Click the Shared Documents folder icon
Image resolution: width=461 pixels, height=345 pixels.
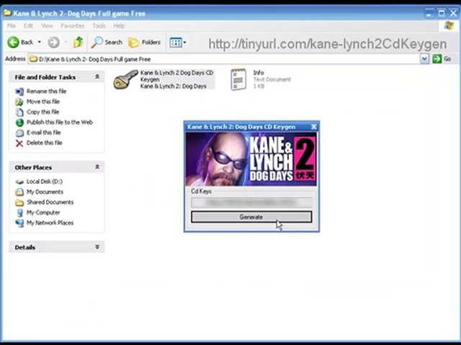pyautogui.click(x=19, y=203)
